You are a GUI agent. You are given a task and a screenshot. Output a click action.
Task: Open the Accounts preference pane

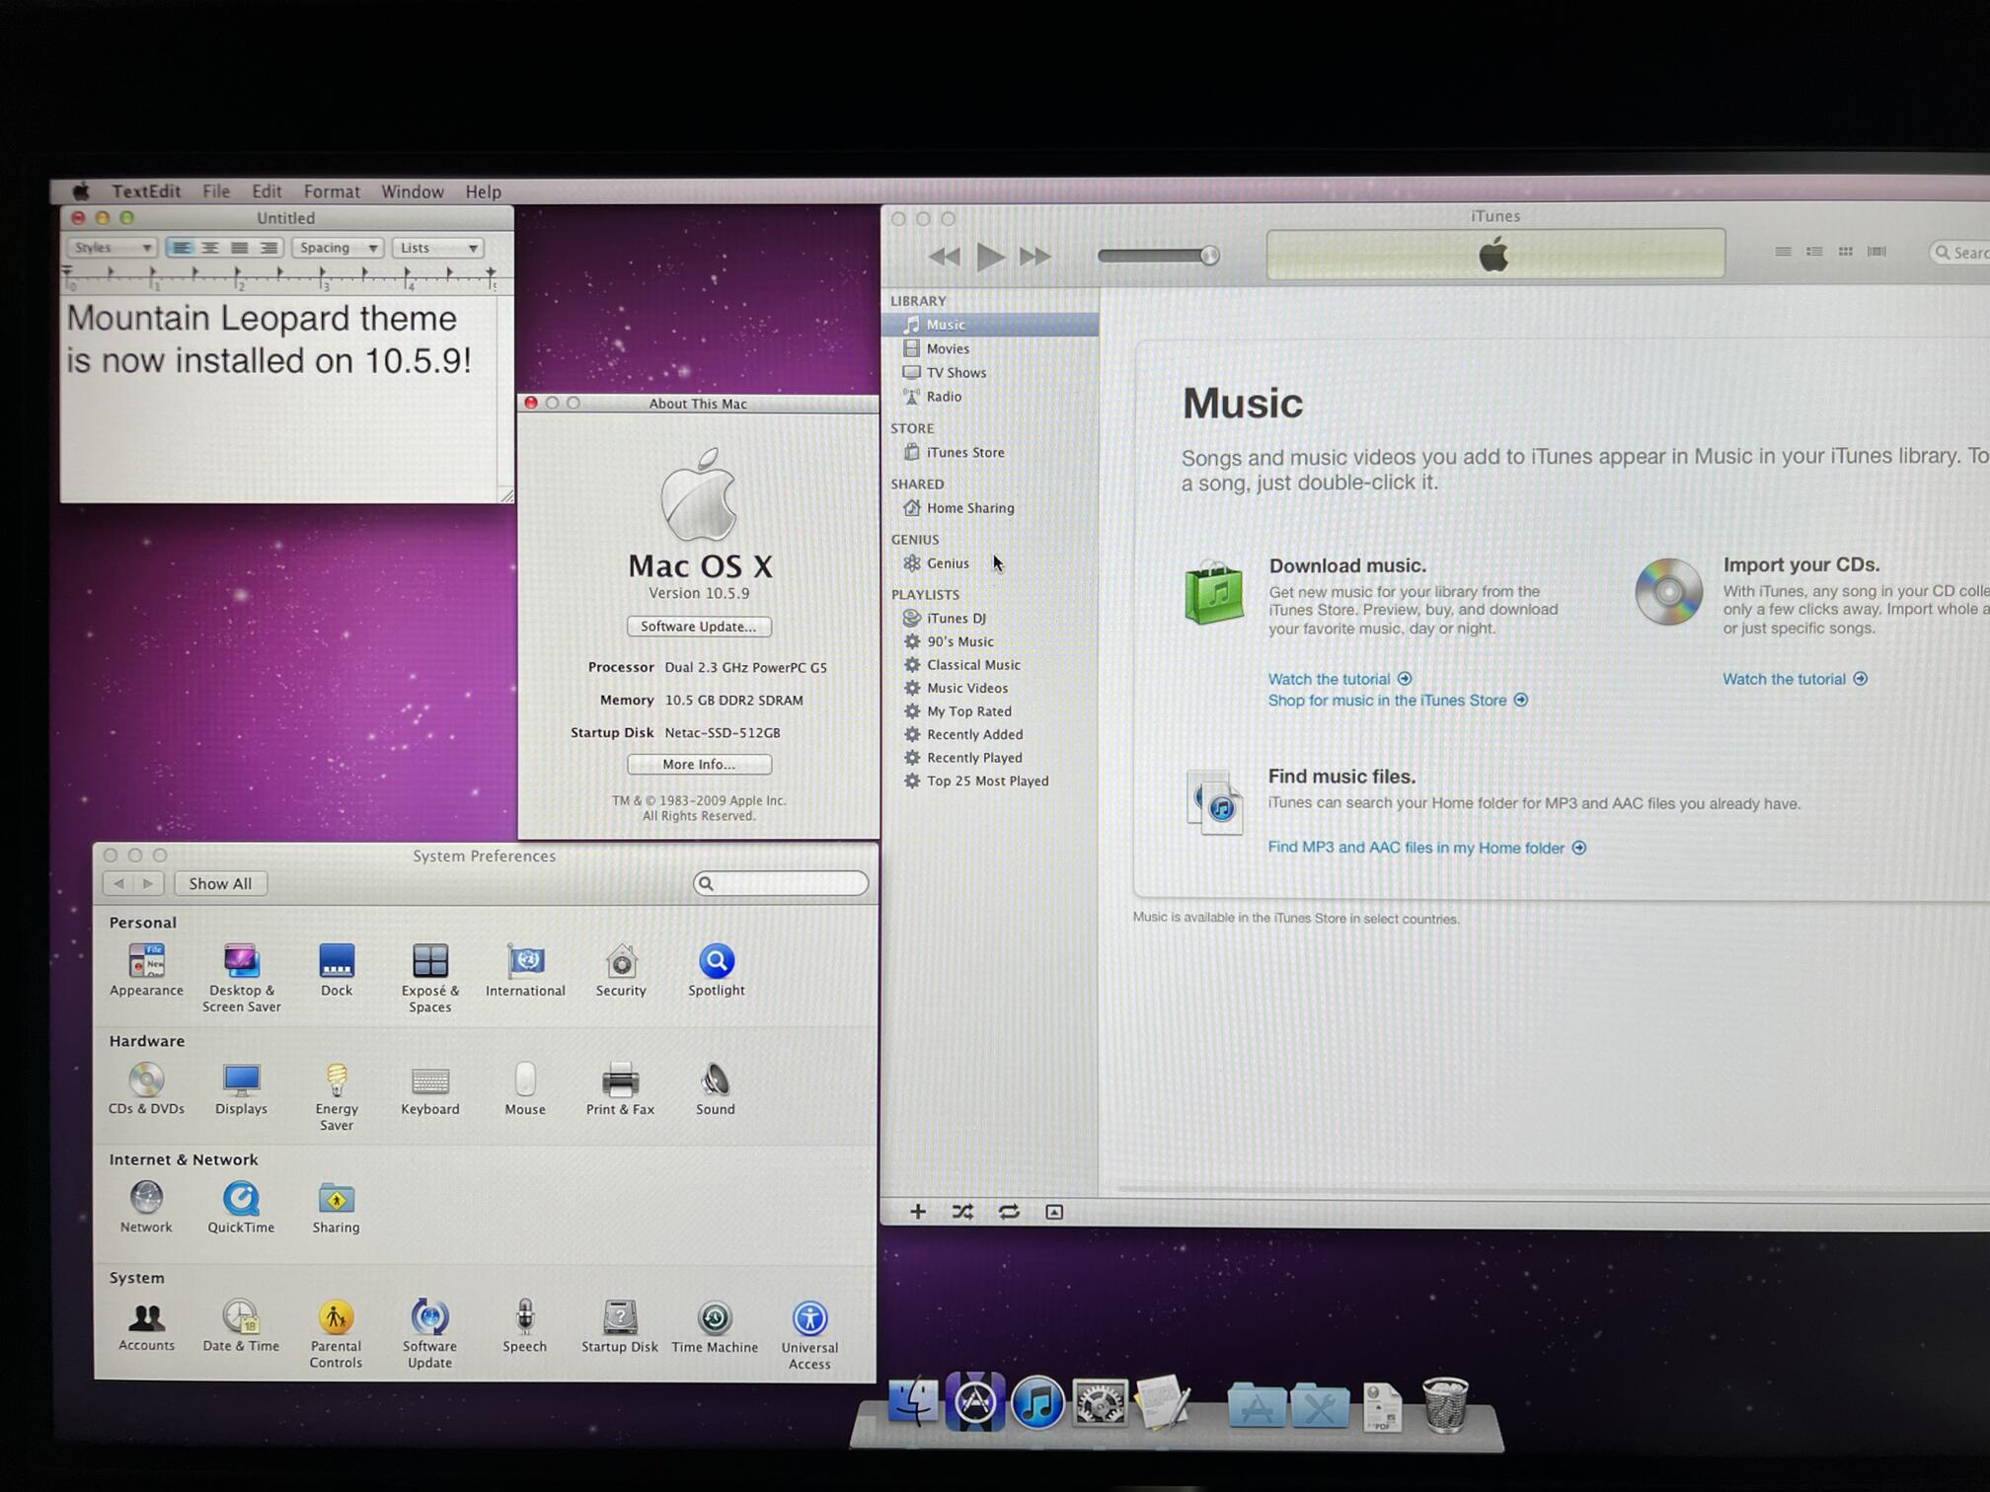pos(146,1326)
